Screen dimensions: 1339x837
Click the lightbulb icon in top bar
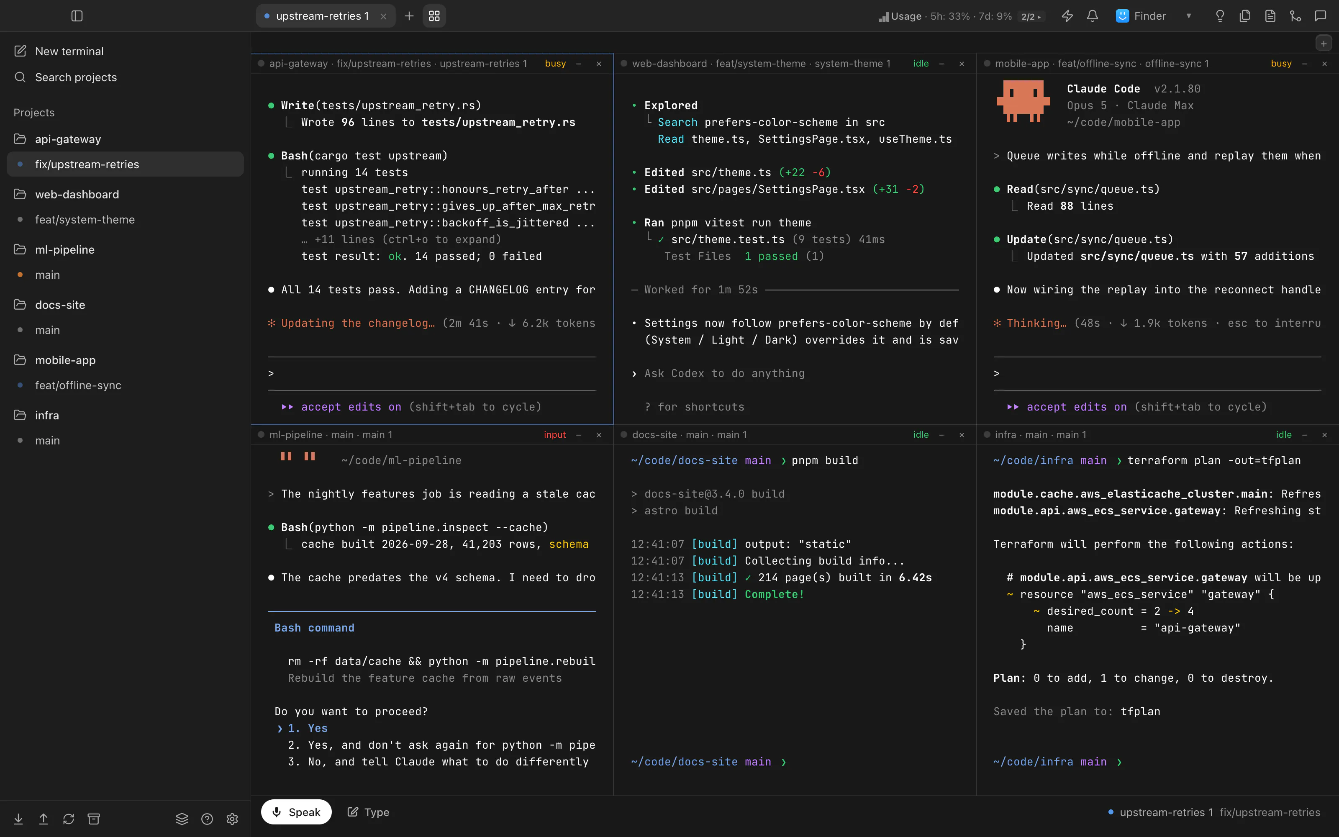(1220, 16)
